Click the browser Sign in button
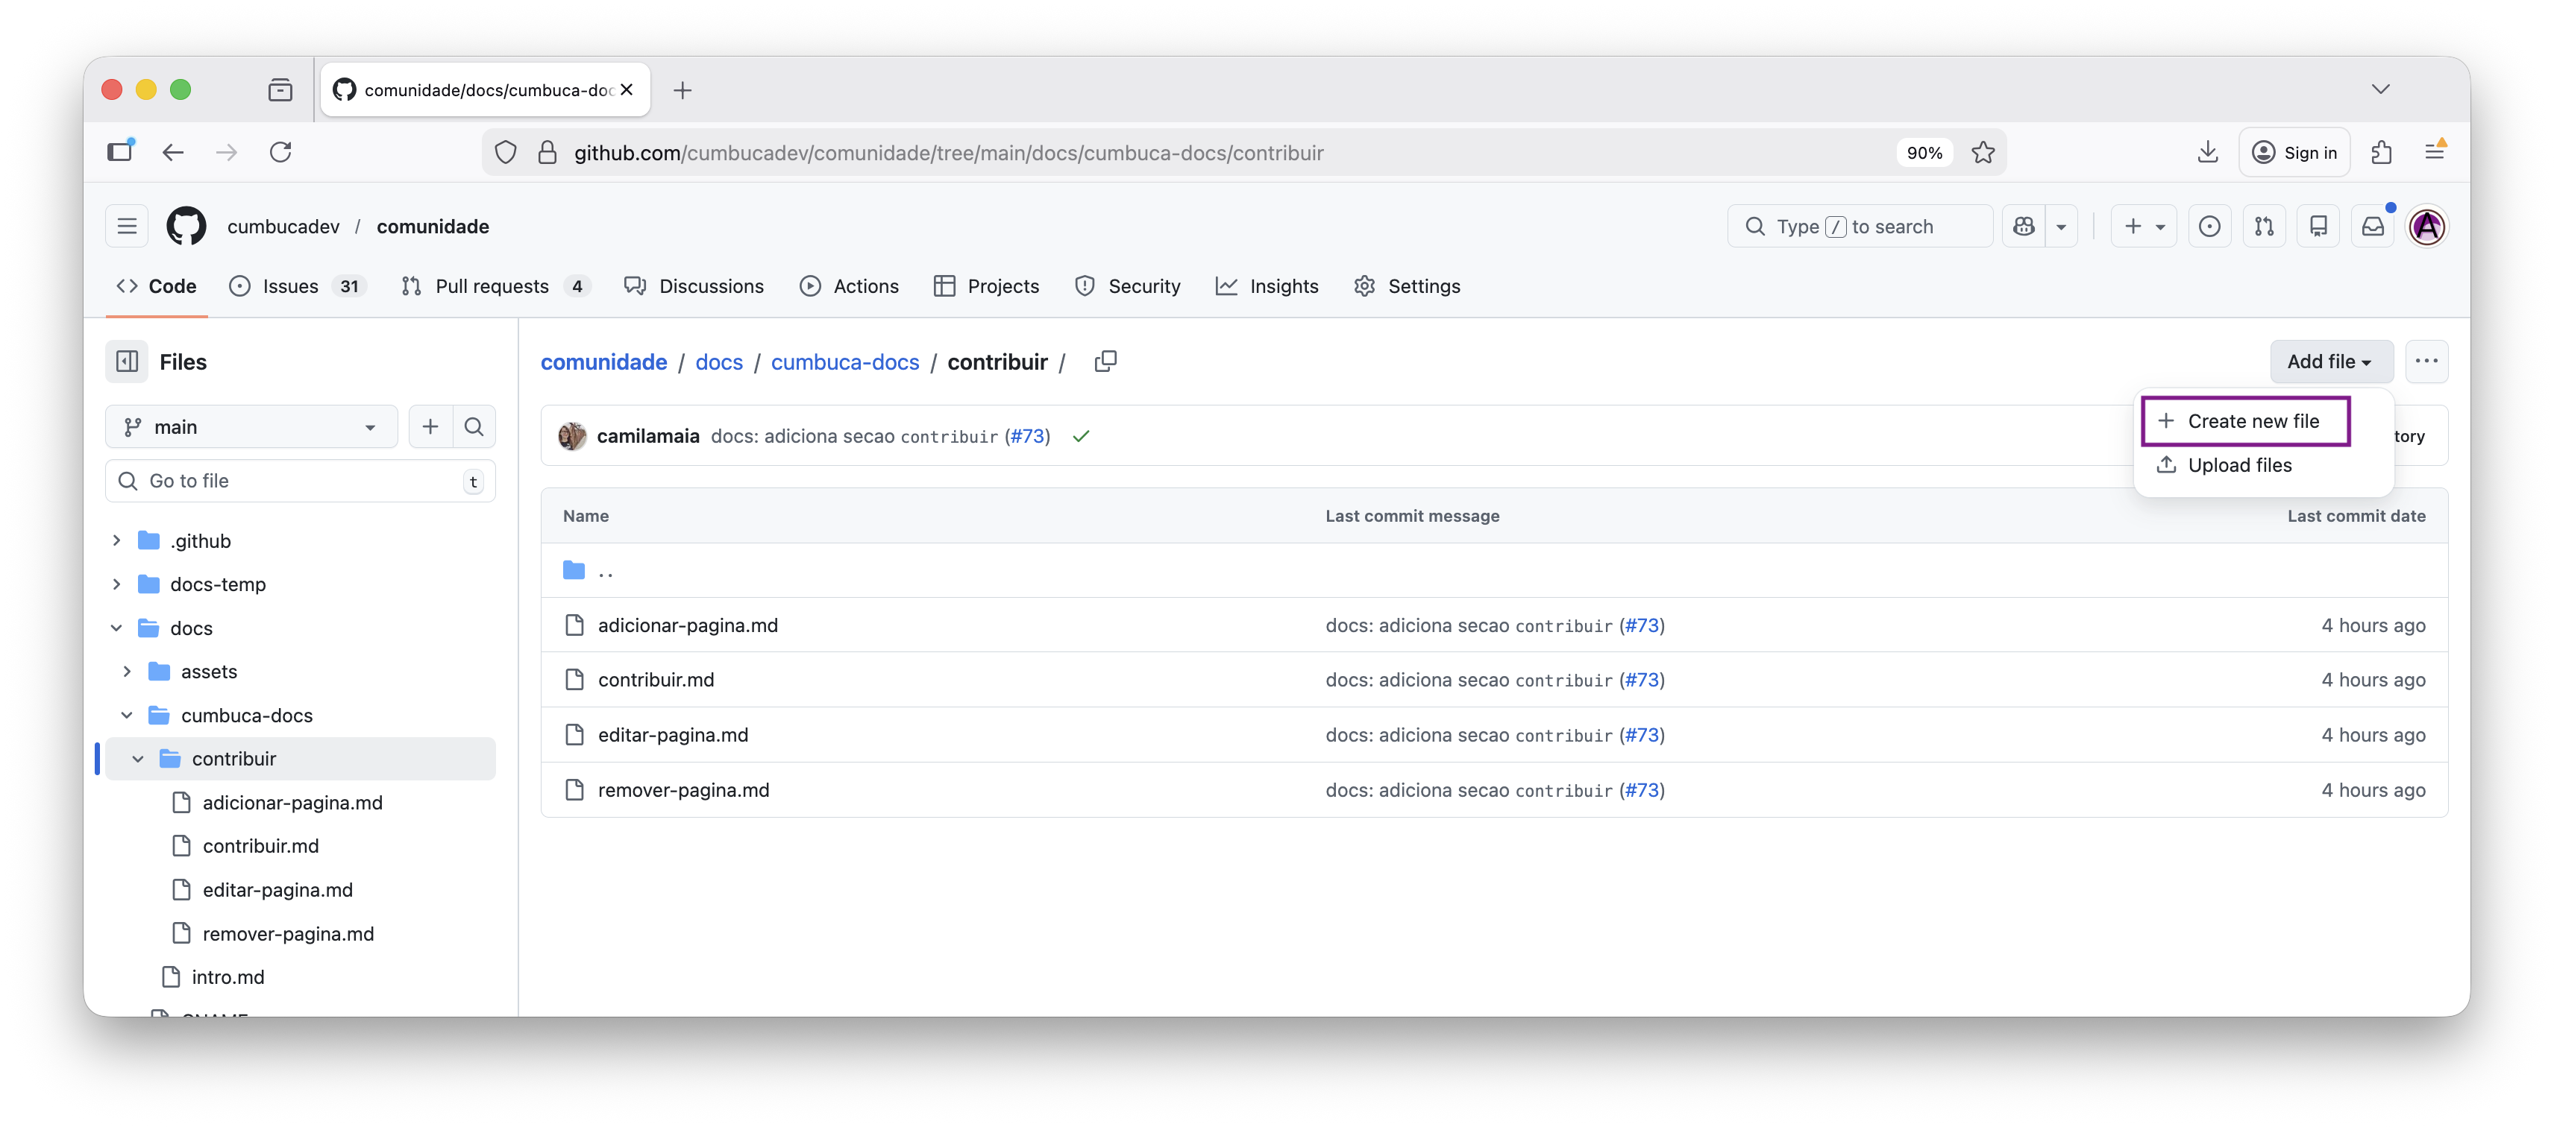Image resolution: width=2554 pixels, height=1127 pixels. (x=2294, y=153)
